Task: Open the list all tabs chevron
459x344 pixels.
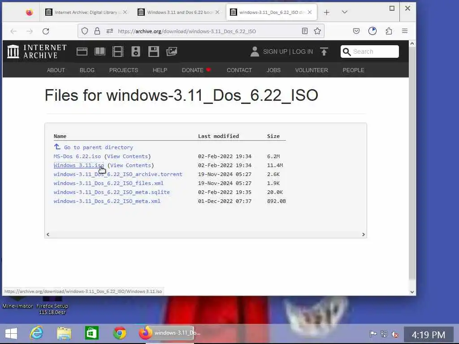Action: [345, 12]
